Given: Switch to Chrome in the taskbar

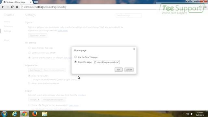Looking at the screenshot, I should pyautogui.click(x=25, y=114).
